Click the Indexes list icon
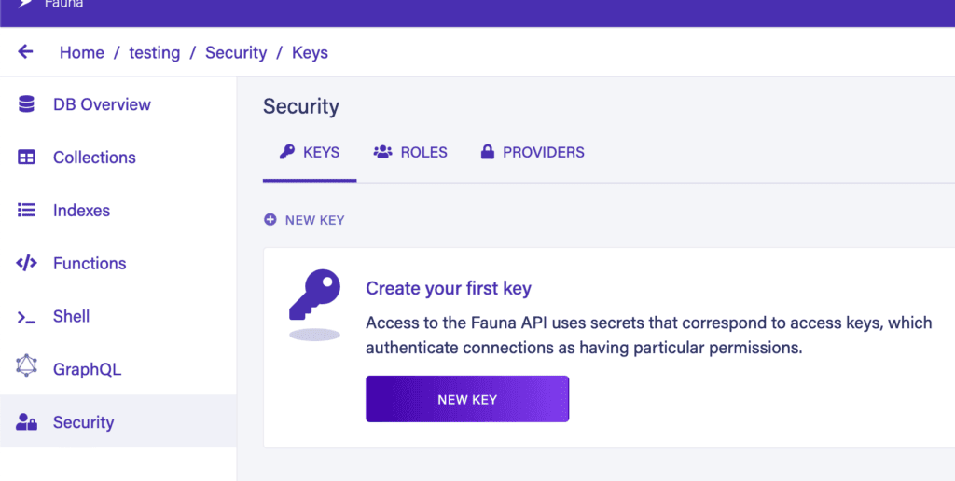The height and width of the screenshot is (481, 955). pos(26,211)
